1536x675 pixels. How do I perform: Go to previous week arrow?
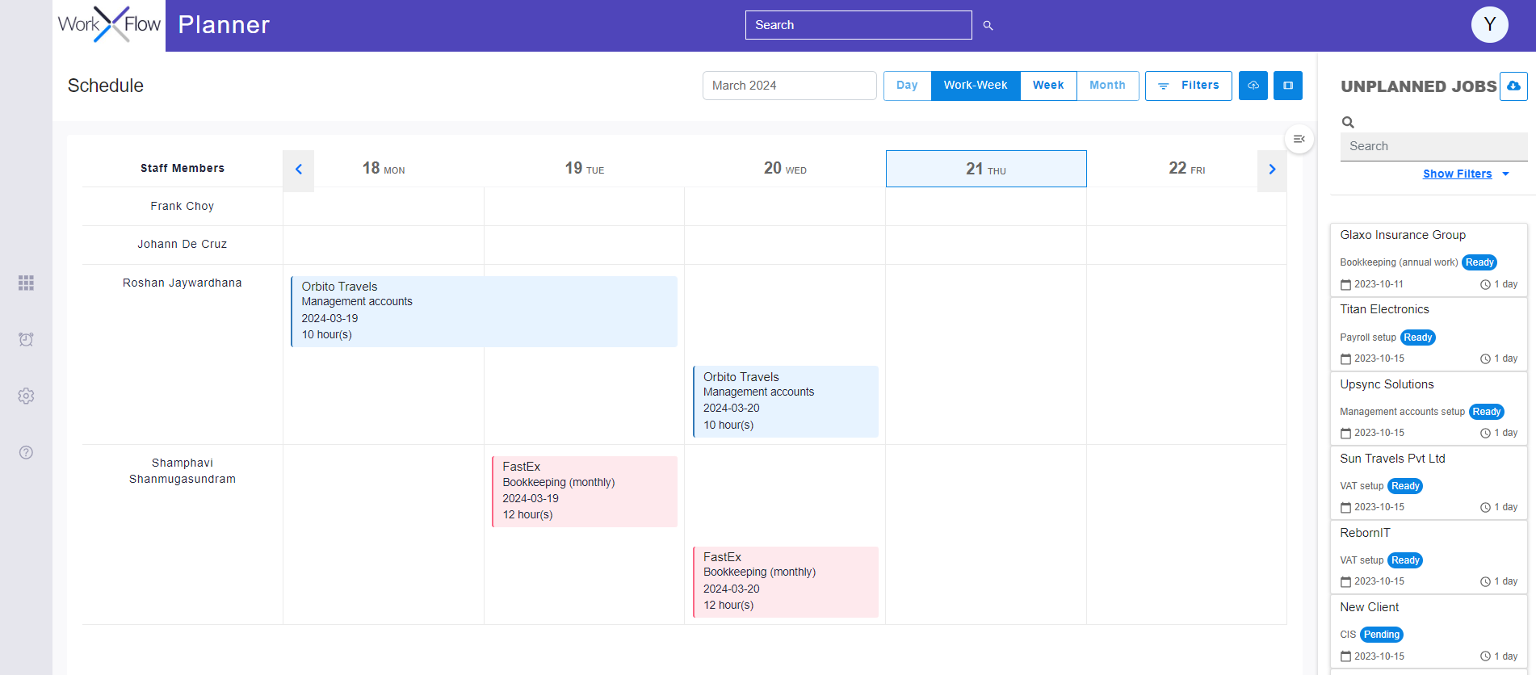pos(299,170)
